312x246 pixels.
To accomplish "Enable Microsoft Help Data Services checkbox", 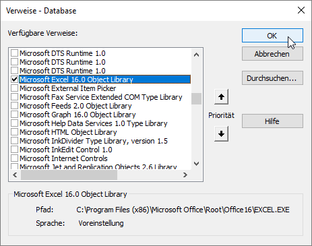I will (15, 123).
